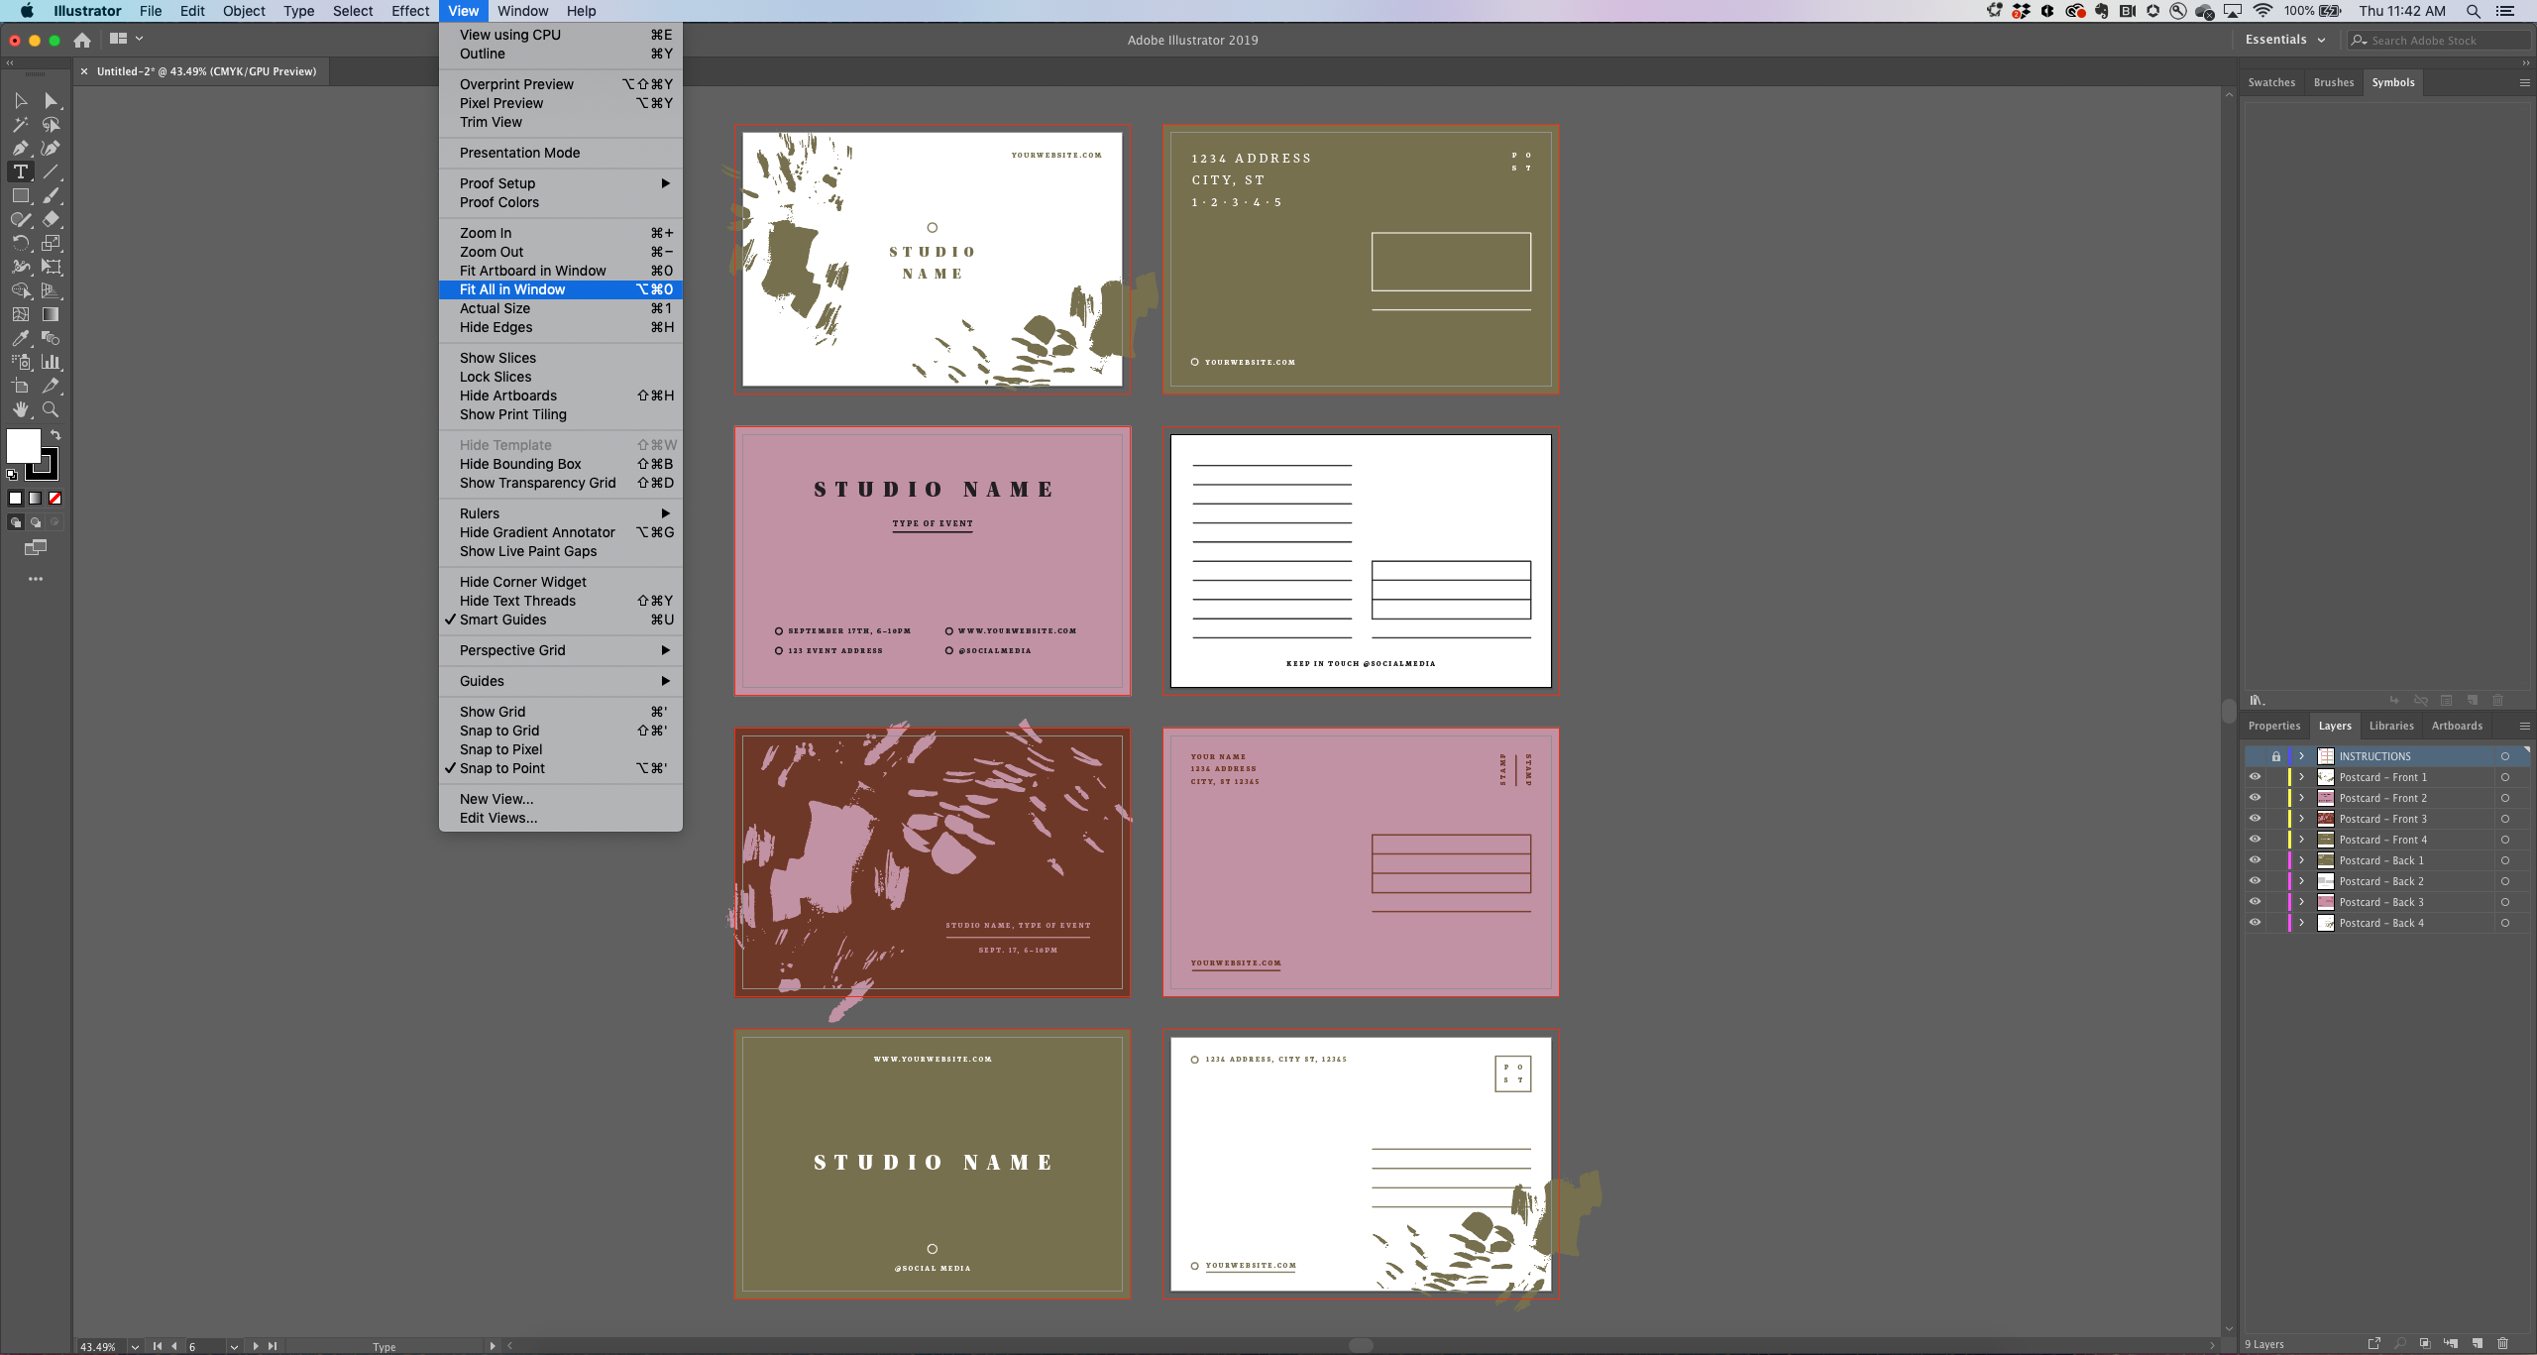
Task: Pick the Hand tool
Action: (x=20, y=409)
